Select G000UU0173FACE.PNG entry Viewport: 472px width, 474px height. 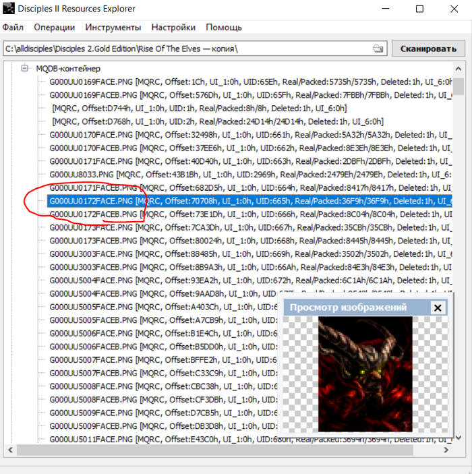[90, 227]
